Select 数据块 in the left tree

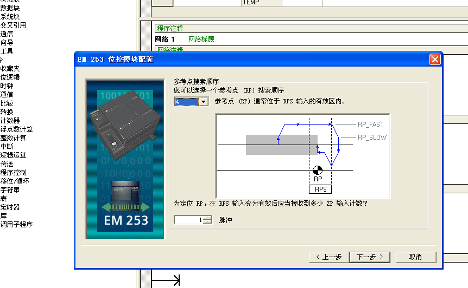10,8
